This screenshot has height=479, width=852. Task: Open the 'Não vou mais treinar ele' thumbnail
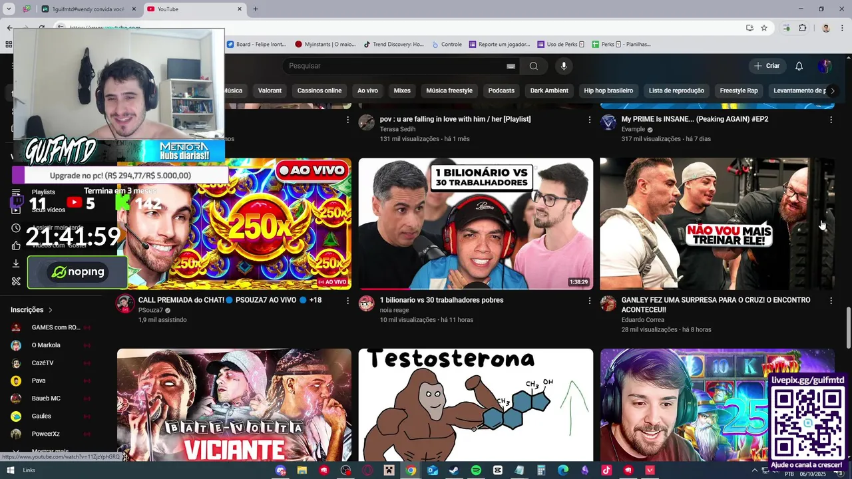click(x=717, y=224)
